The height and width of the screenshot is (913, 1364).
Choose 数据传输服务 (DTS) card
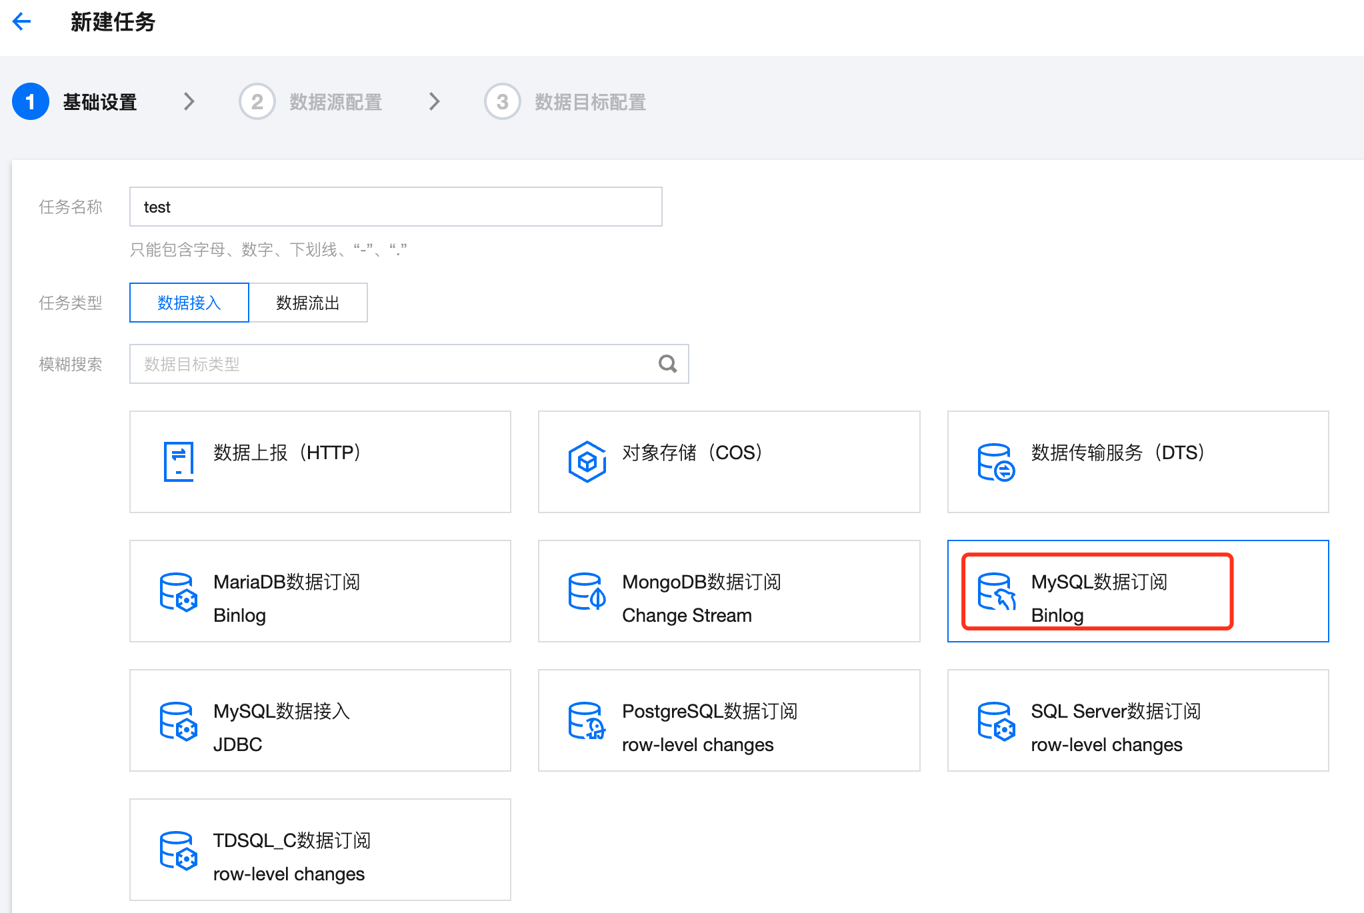tap(1138, 462)
